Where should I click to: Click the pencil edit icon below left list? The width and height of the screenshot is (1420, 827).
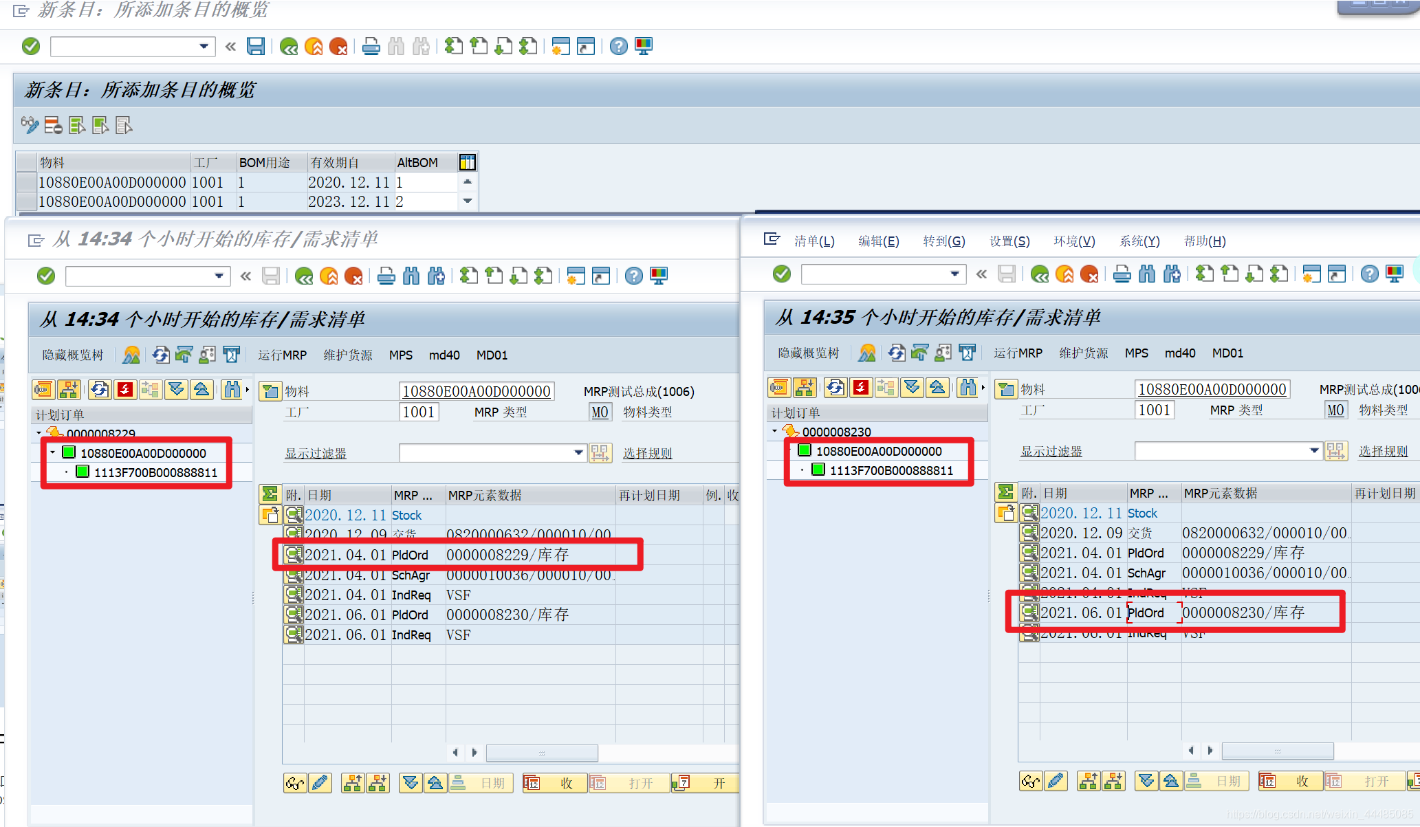(320, 782)
